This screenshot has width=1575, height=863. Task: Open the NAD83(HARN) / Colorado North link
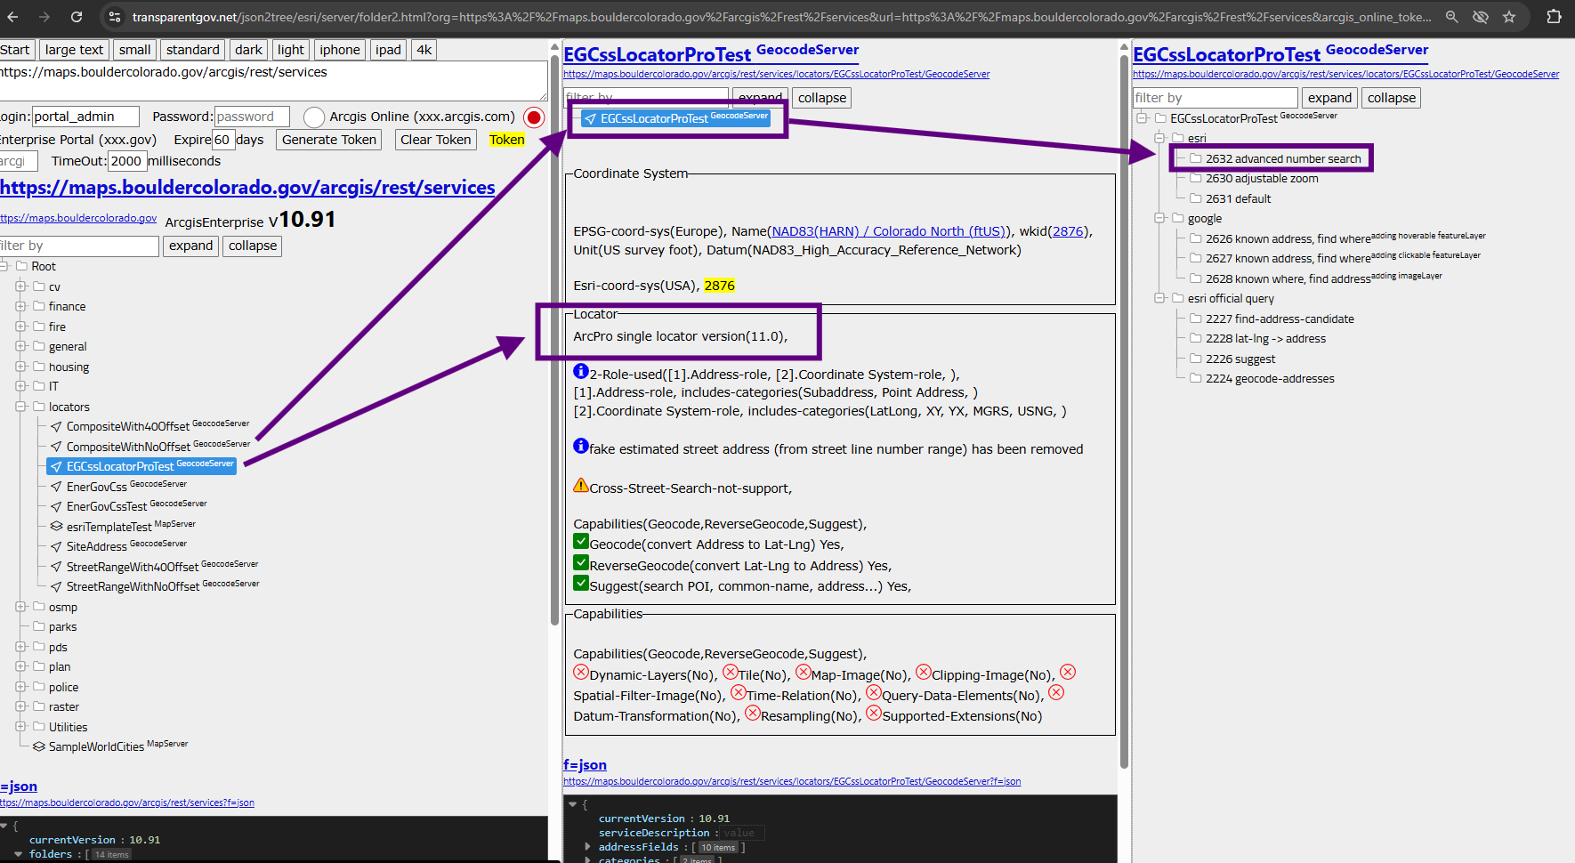888,231
